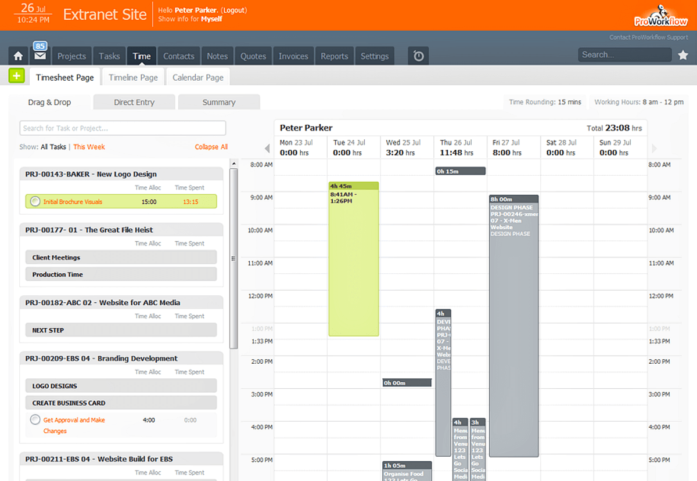This screenshot has height=481, width=697.
Task: Select green 4h 45m Tuesday time entry
Action: pyautogui.click(x=354, y=259)
